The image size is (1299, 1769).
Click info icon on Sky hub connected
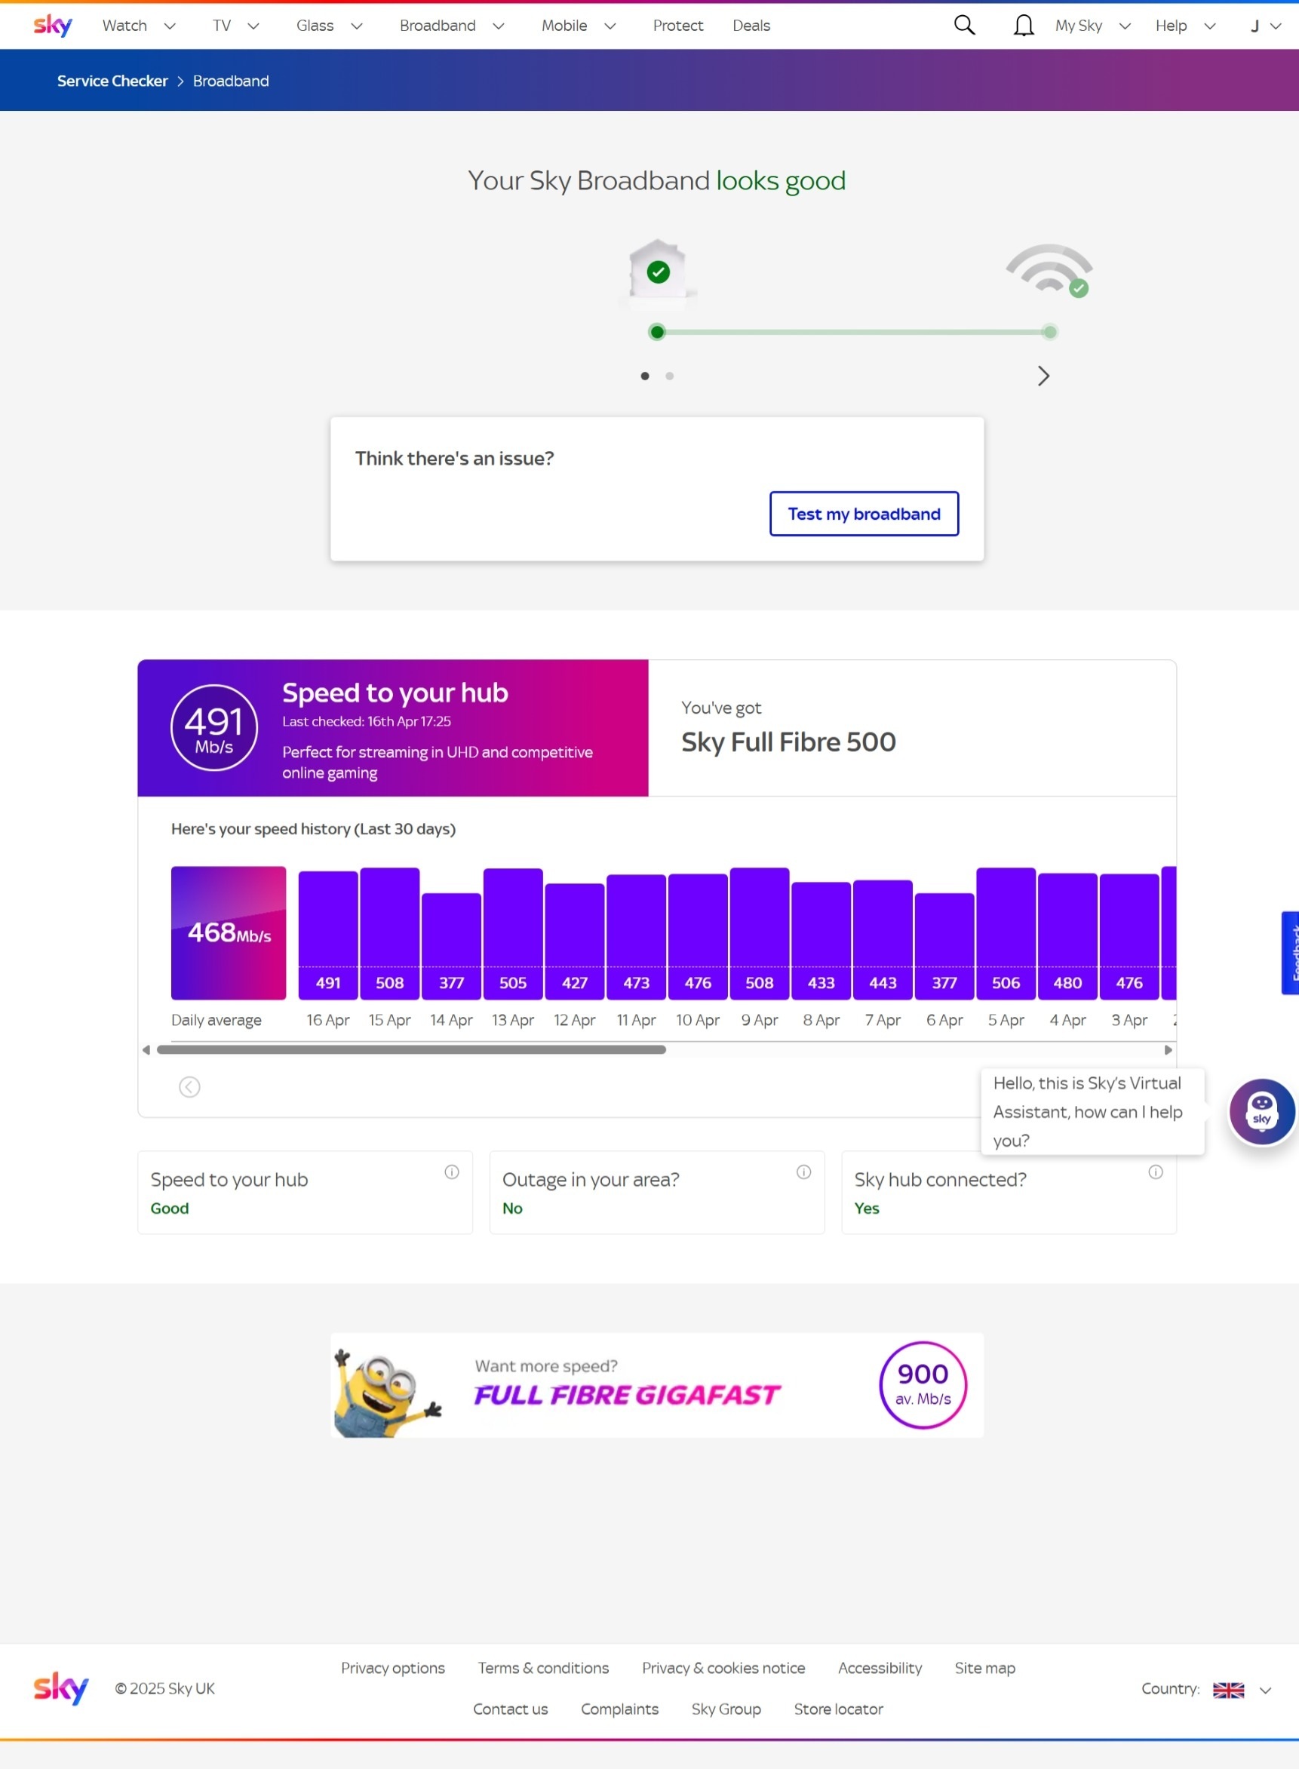click(1155, 1172)
